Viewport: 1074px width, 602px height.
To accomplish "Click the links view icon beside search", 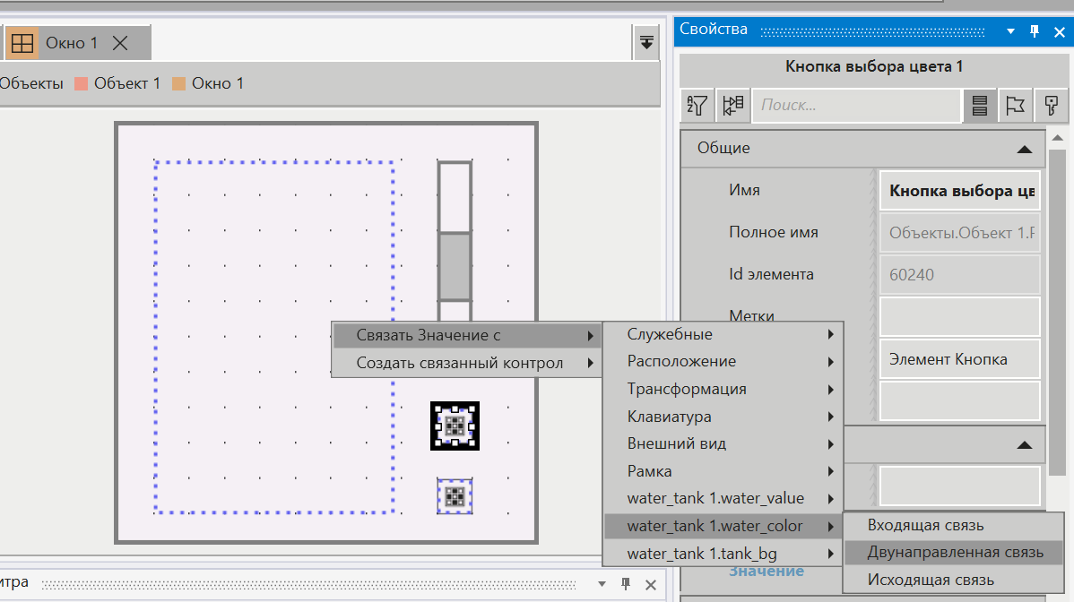I will point(733,106).
